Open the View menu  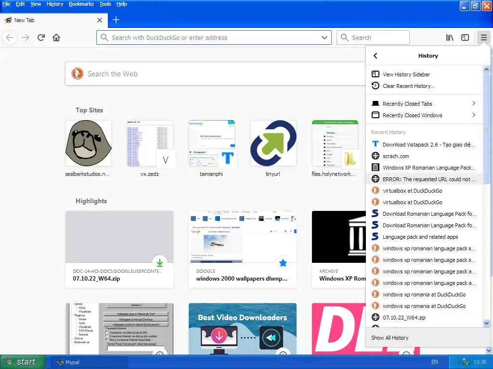pyautogui.click(x=36, y=4)
